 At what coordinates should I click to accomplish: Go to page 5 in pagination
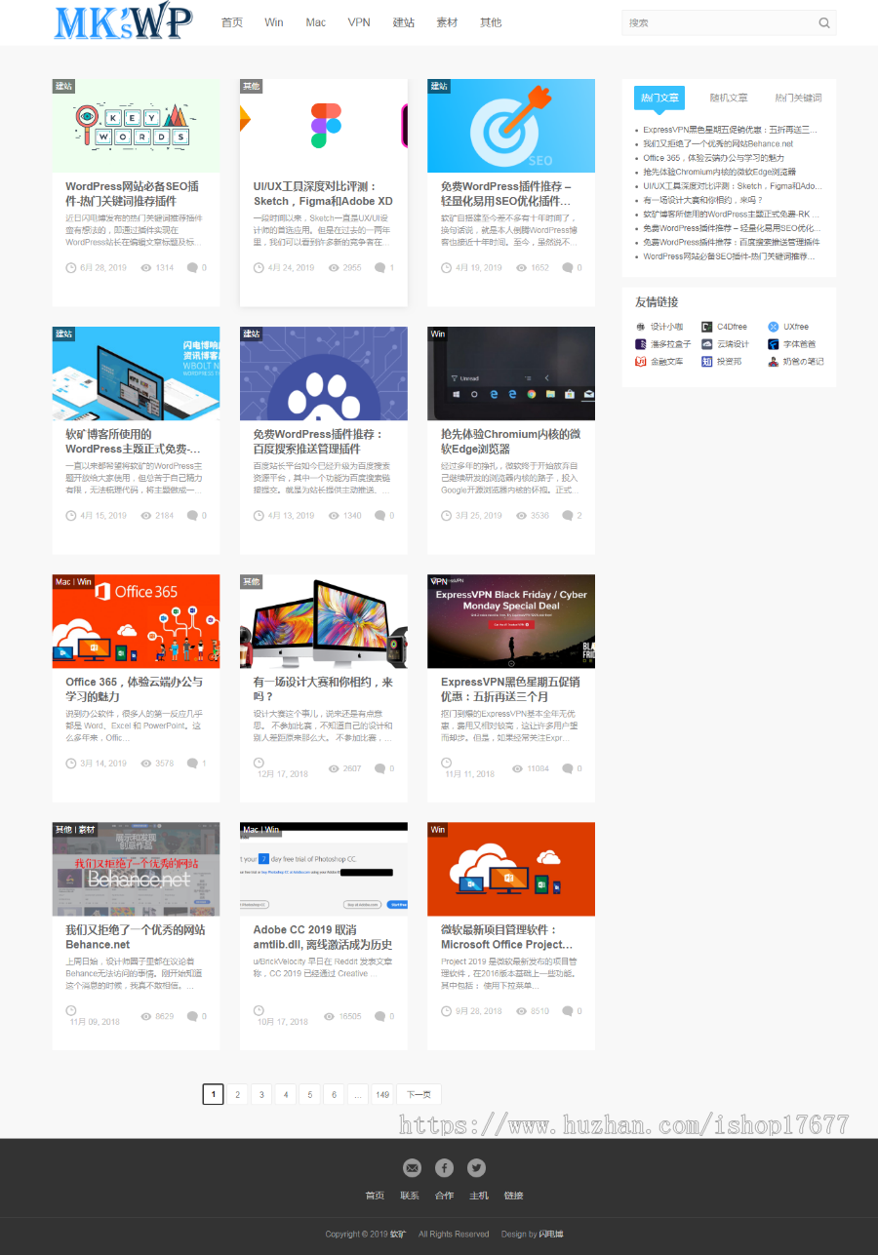(309, 1094)
